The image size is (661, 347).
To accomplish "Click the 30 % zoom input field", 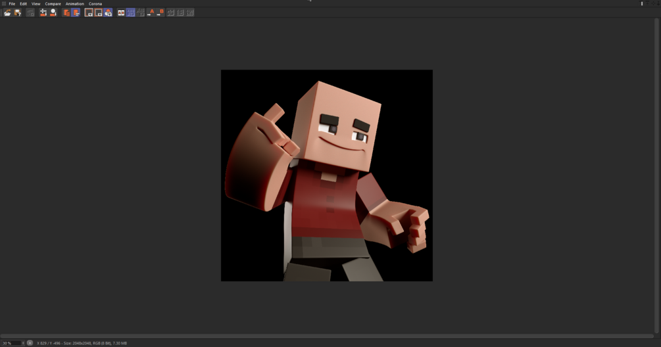I will (11, 343).
